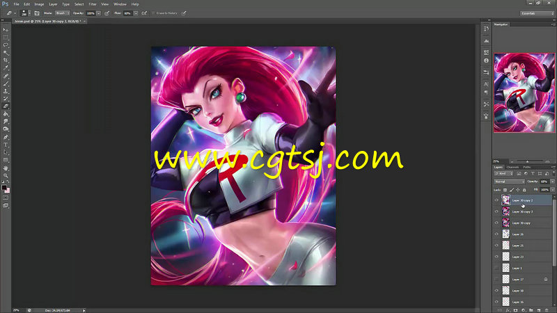Select the Brush tool in toolbox

[6, 83]
